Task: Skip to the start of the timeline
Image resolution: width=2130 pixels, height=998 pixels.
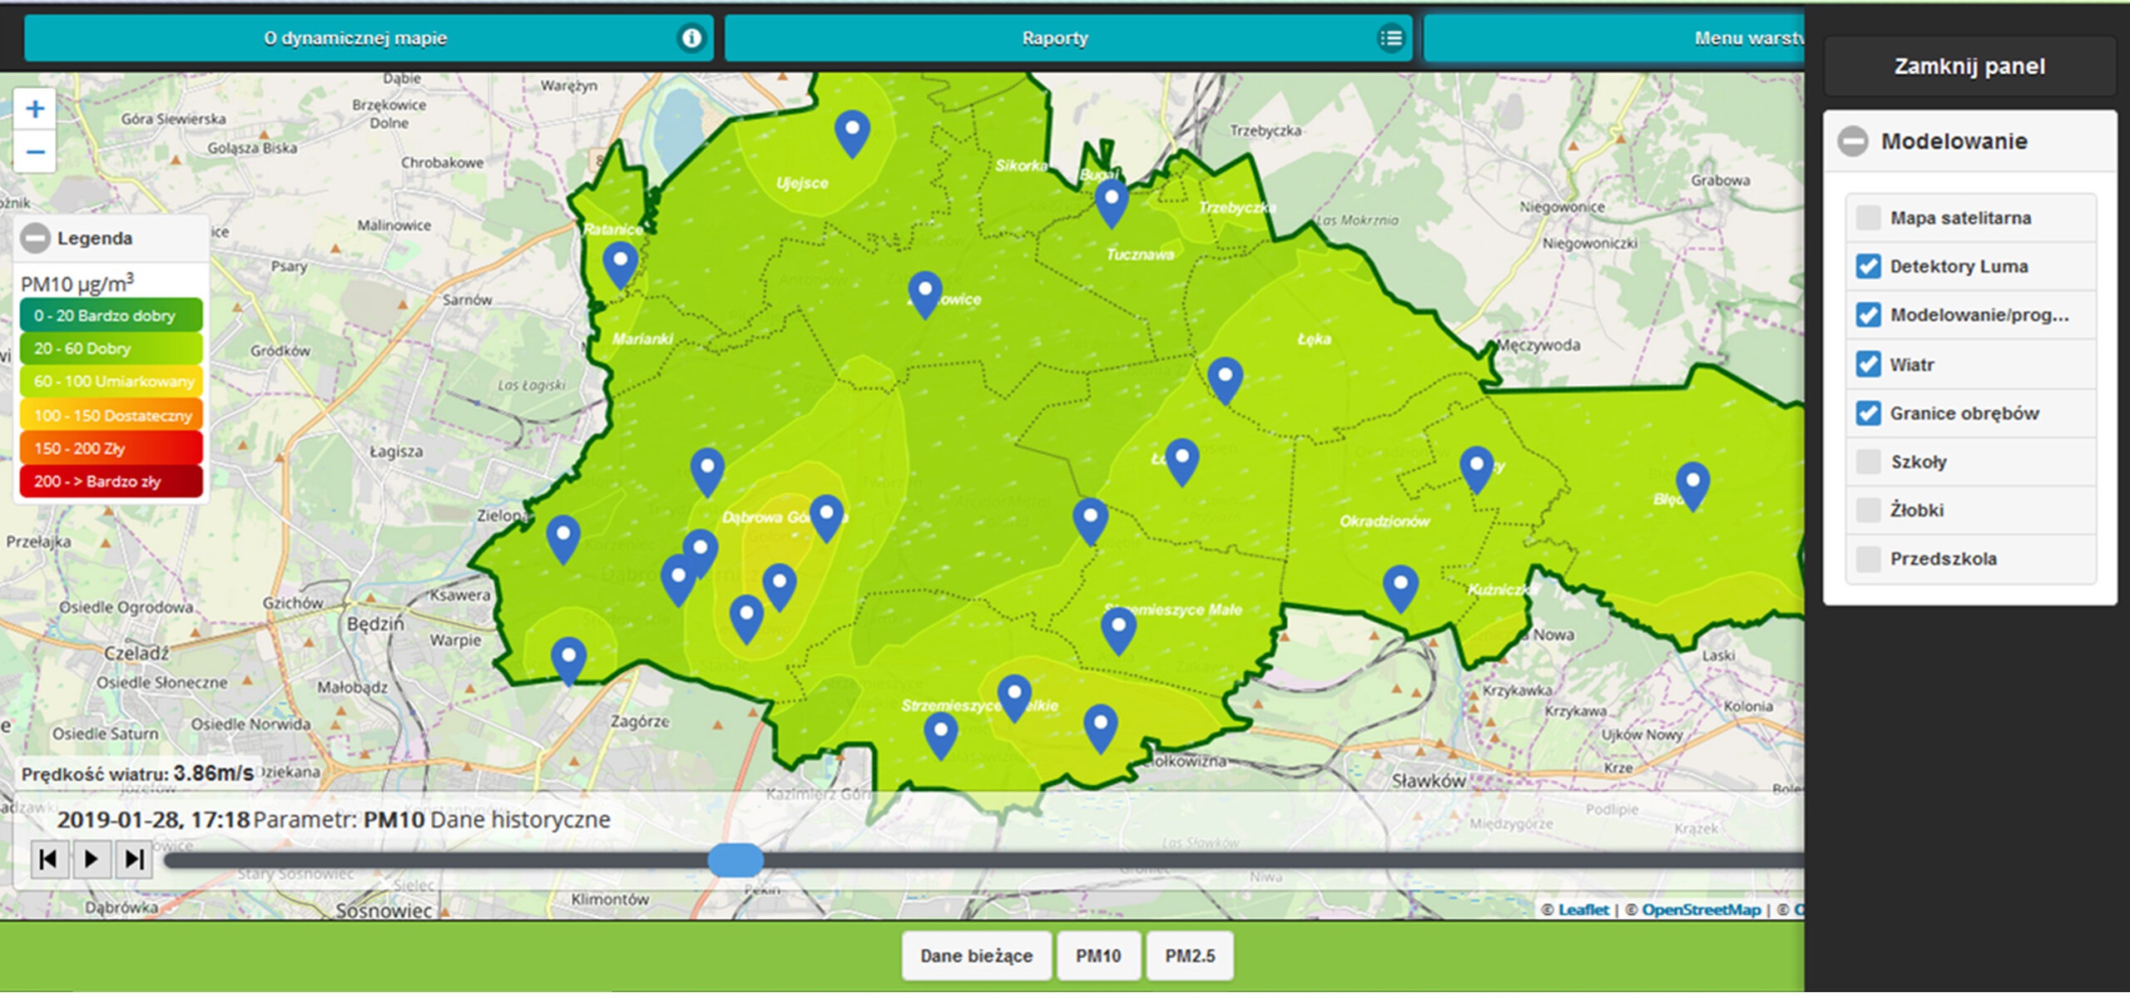Action: (48, 859)
